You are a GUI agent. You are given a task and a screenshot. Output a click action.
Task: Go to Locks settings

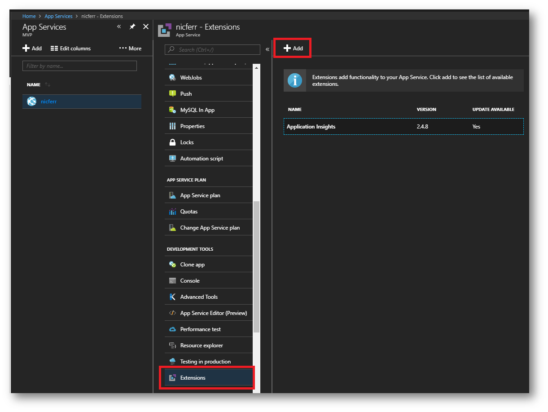(209, 142)
